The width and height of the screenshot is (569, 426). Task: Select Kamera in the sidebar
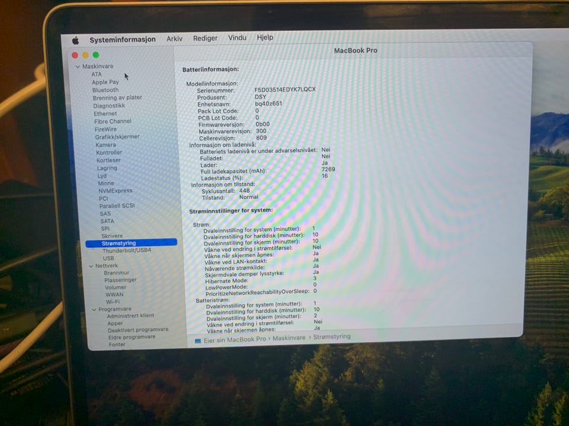pos(106,144)
